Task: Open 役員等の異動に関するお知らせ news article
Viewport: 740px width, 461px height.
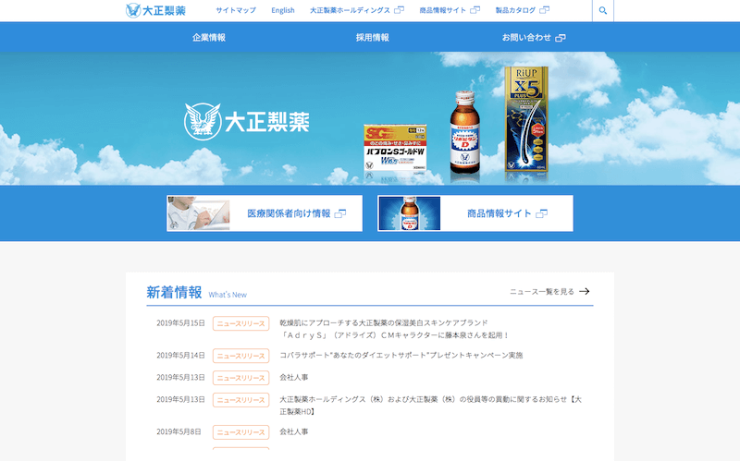Action: point(430,406)
